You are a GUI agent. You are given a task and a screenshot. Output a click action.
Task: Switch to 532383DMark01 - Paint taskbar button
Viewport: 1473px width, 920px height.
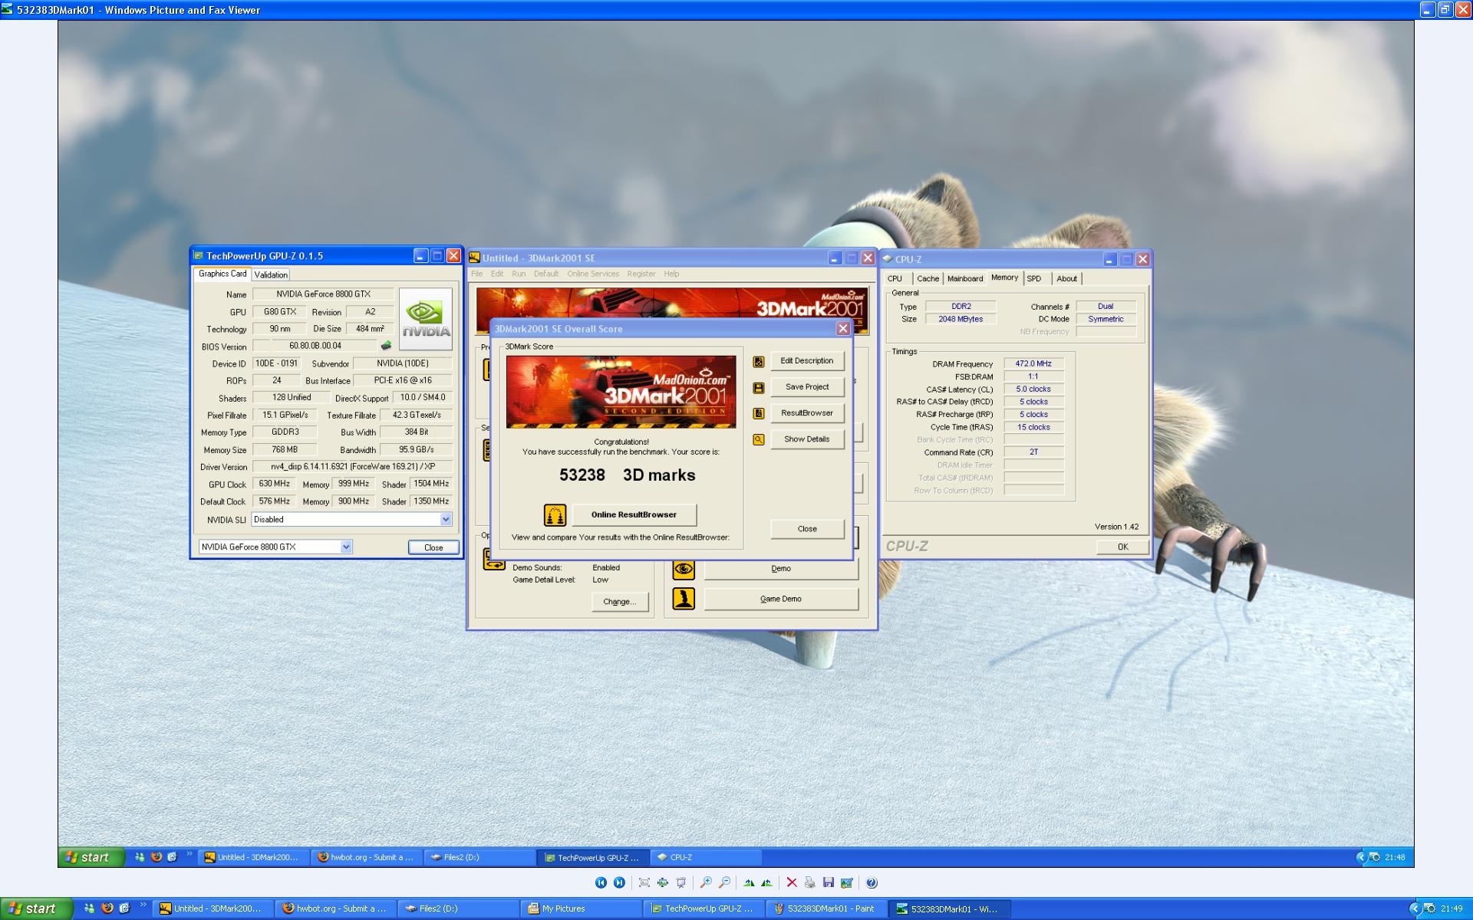[x=826, y=909]
